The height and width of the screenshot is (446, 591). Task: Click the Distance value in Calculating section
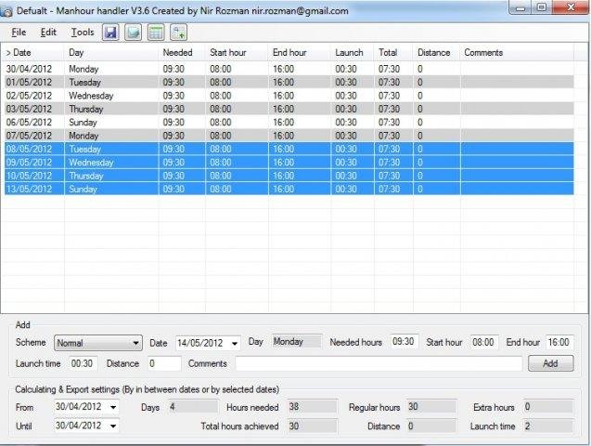coord(431,426)
